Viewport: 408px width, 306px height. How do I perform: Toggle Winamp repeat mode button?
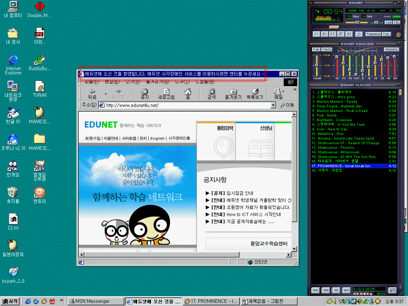pos(386,34)
